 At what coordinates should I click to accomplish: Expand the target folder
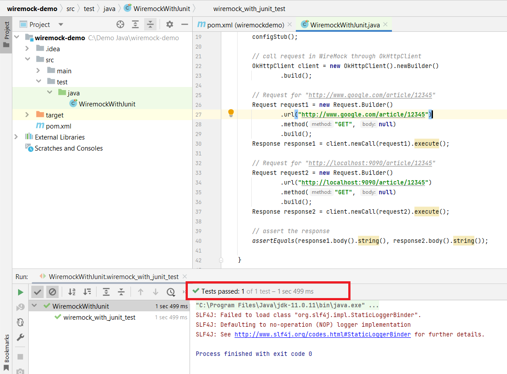(27, 115)
